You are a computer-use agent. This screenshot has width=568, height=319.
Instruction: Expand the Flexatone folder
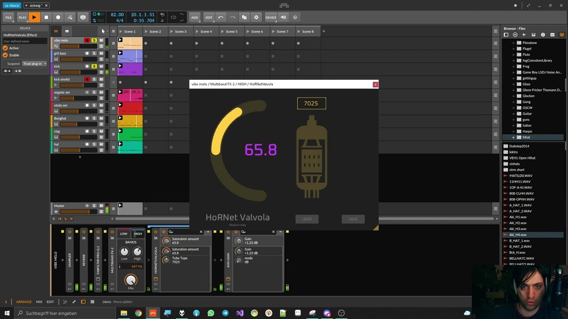tap(513, 43)
